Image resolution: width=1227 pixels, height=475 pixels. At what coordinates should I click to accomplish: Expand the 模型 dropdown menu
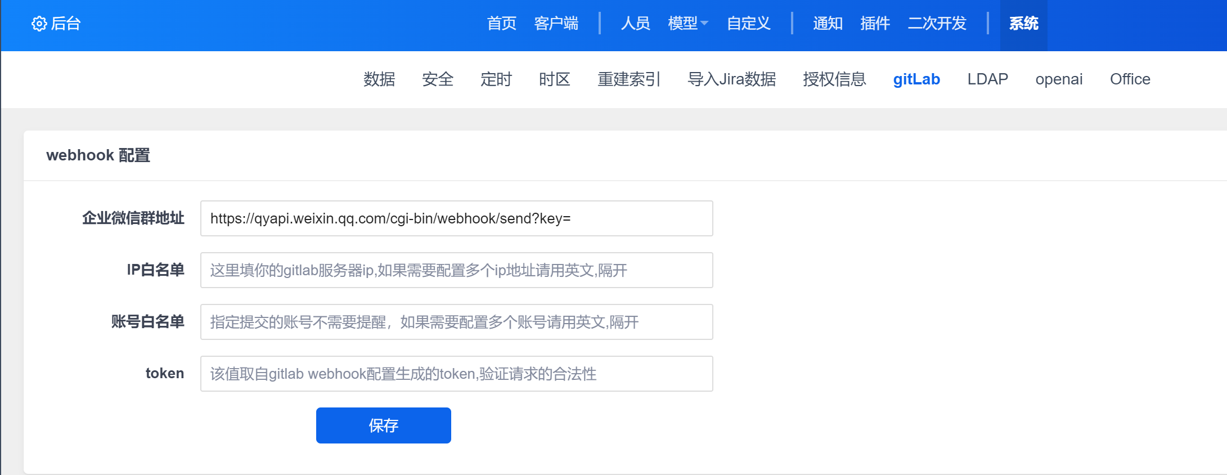point(688,24)
